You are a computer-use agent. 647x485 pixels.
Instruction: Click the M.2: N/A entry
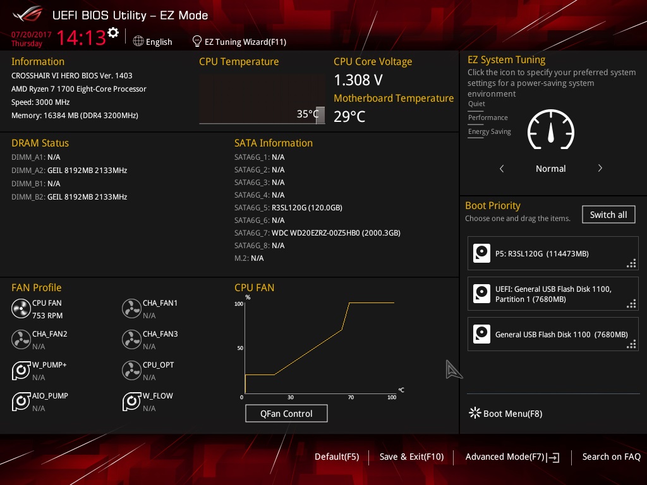pos(249,258)
